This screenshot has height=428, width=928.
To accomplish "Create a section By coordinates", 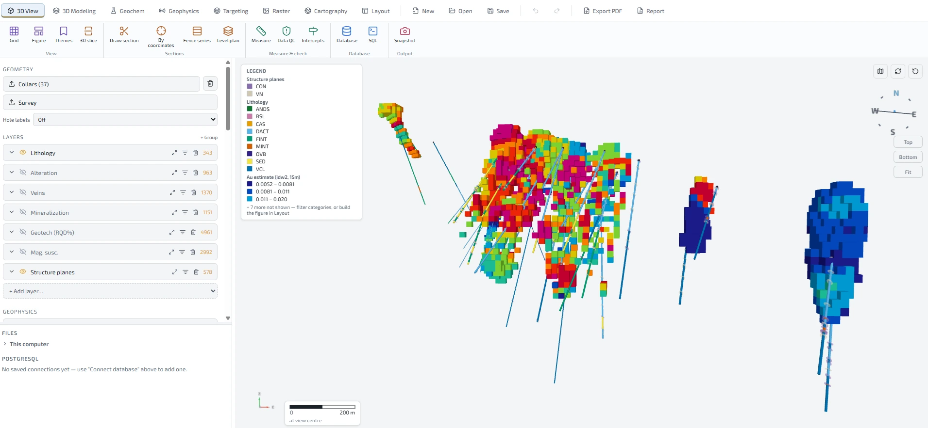I will pos(161,37).
